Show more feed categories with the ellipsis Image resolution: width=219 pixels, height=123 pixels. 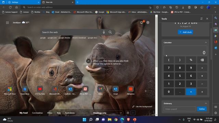[87, 113]
